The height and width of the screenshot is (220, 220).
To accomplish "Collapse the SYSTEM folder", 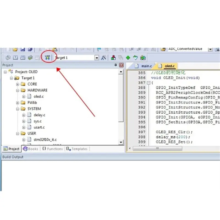I will tap(18, 109).
